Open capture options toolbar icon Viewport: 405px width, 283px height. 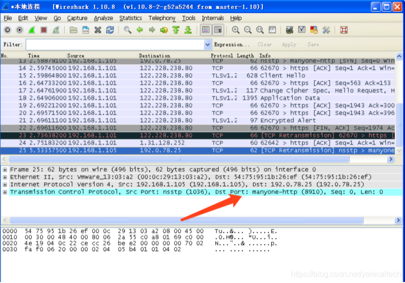(x=20, y=30)
